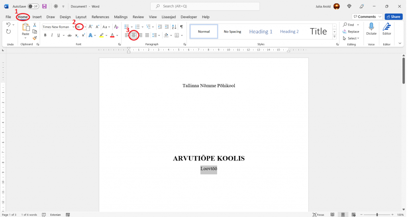Apply strikethrough to the selected text
Image resolution: width=408 pixels, height=217 pixels.
pyautogui.click(x=69, y=35)
